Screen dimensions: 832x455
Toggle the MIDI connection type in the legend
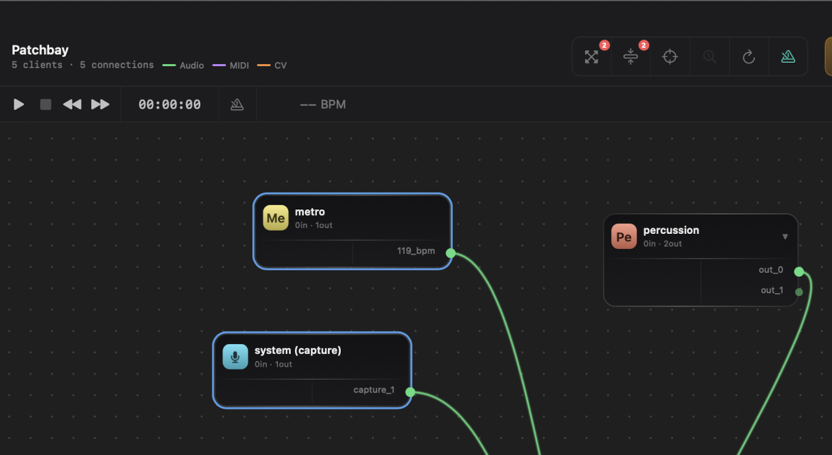(230, 65)
